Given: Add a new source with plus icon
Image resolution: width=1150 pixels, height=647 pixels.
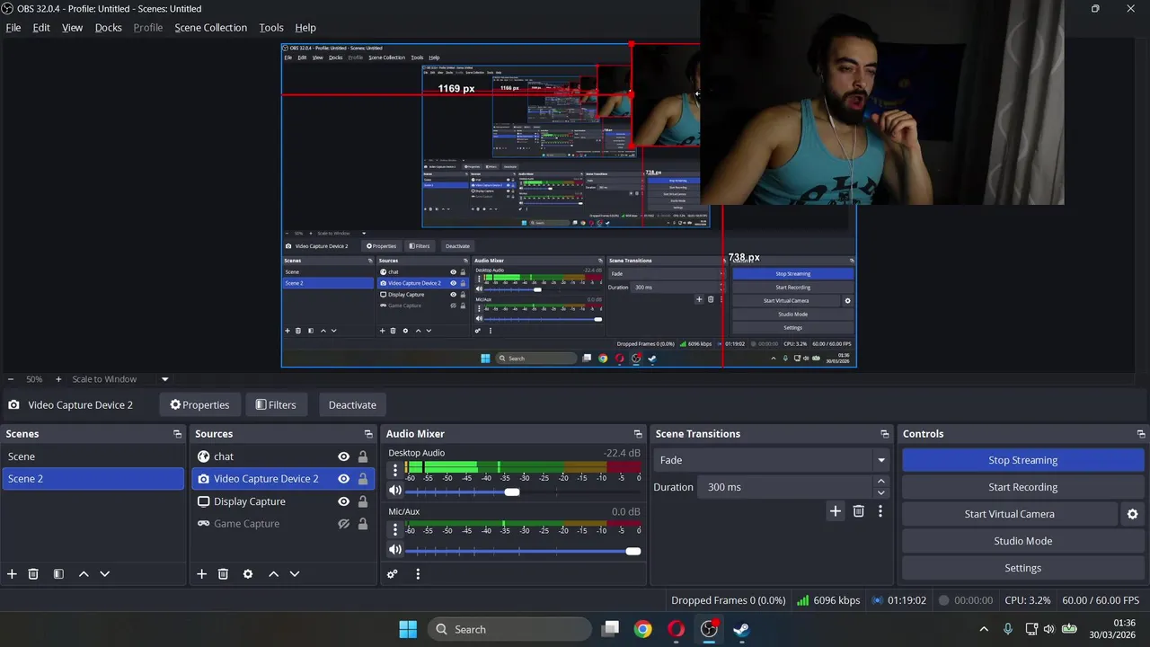Looking at the screenshot, I should pos(201,573).
